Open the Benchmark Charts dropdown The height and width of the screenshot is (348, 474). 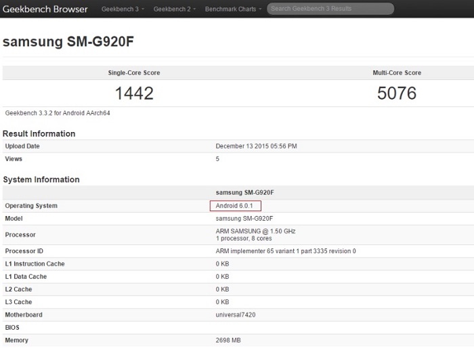(x=233, y=9)
